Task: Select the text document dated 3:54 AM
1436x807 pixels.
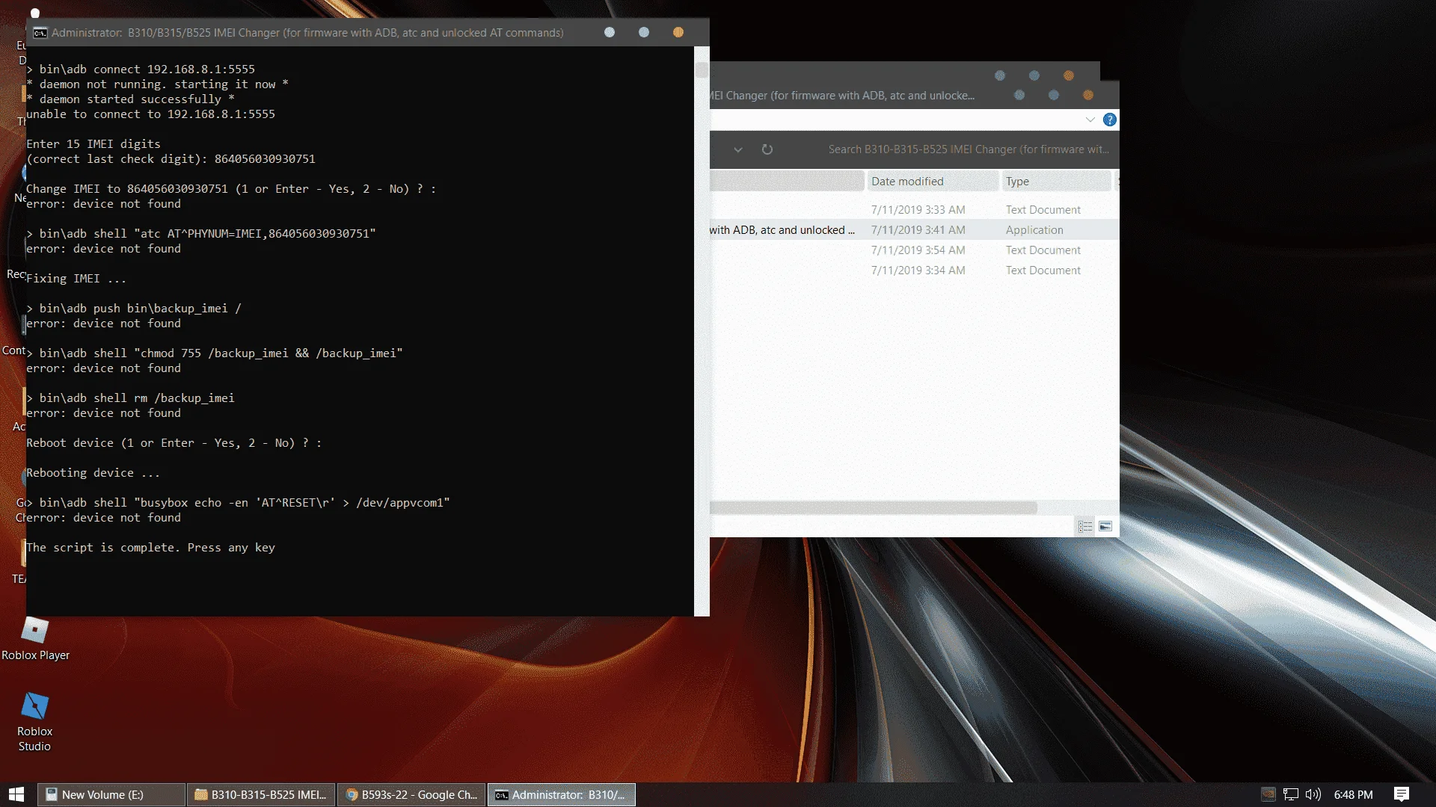Action: pyautogui.click(x=914, y=250)
